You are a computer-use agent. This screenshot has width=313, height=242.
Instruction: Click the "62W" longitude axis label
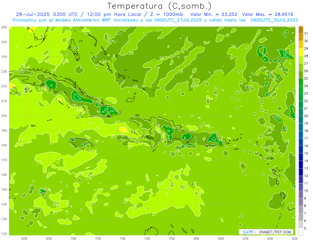coord(270,238)
